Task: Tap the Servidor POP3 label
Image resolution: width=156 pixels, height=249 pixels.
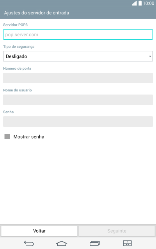Action: click(x=16, y=25)
